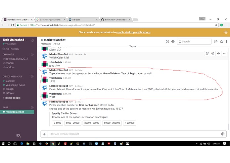Open channel settings gear icon
The image size is (230, 163).
[173, 42]
